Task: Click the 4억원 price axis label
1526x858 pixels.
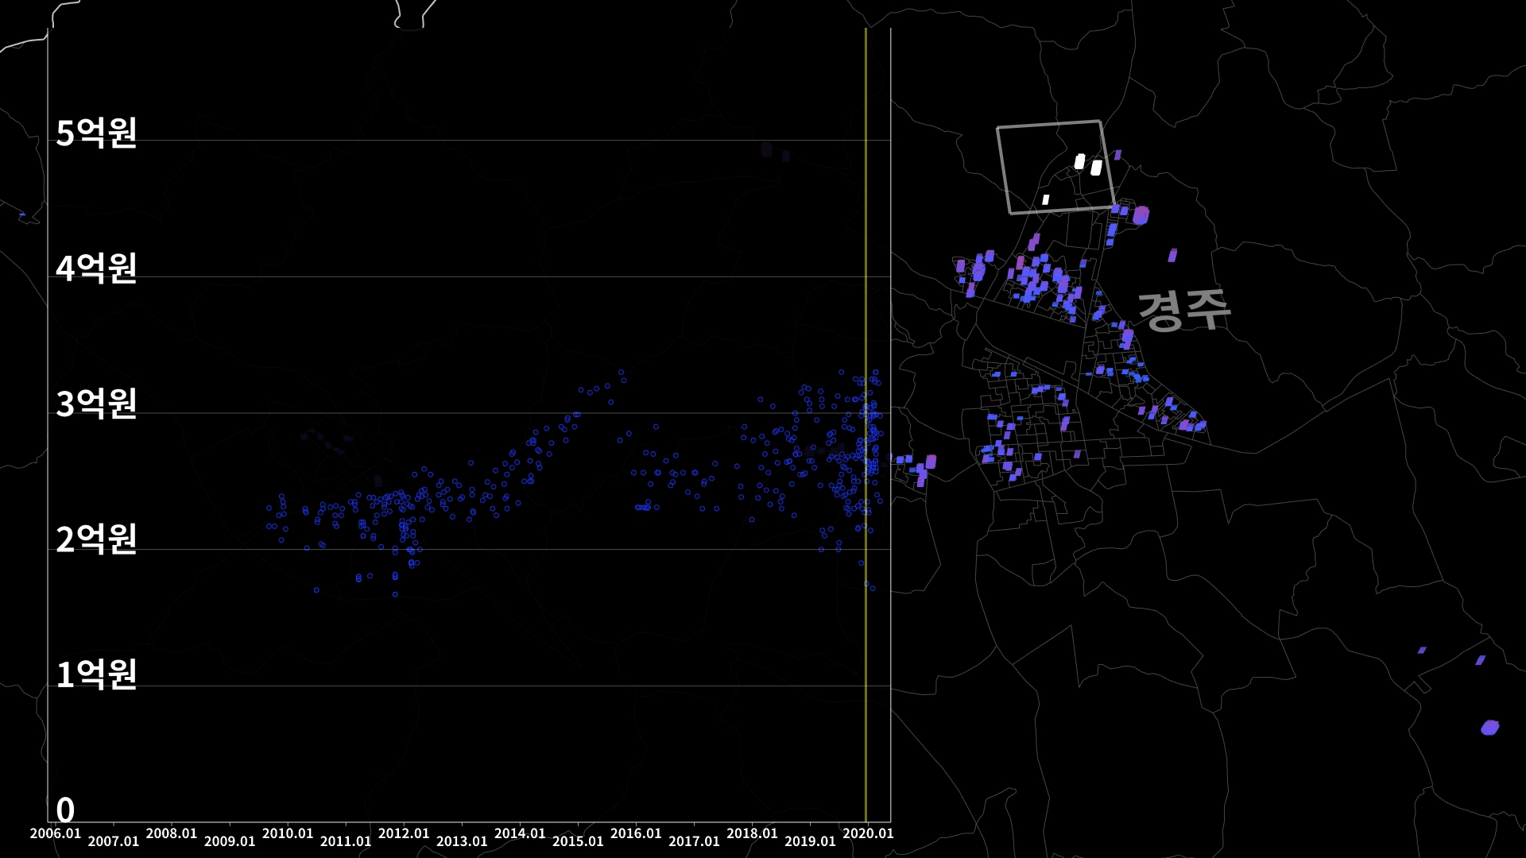Action: (x=96, y=269)
